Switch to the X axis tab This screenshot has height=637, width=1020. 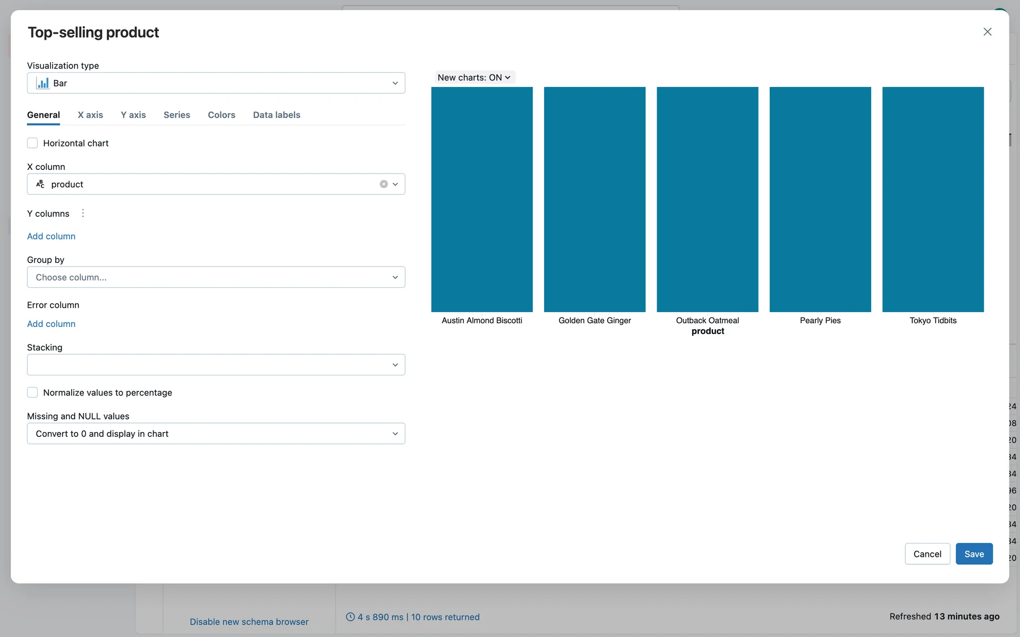90,115
